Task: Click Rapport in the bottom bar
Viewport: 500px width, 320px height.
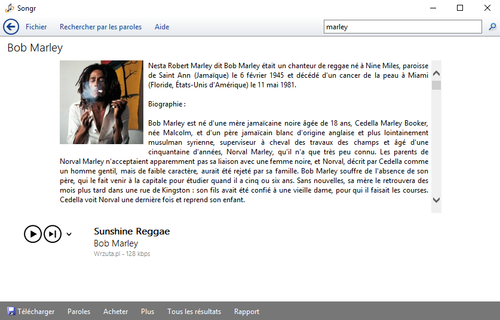Action: point(247,312)
